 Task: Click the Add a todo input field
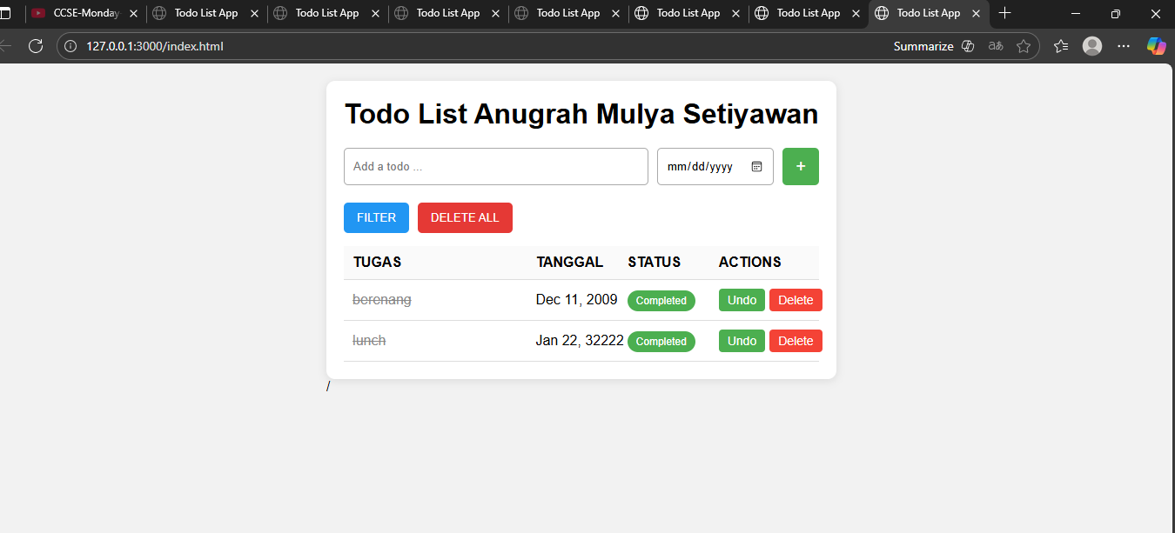496,166
